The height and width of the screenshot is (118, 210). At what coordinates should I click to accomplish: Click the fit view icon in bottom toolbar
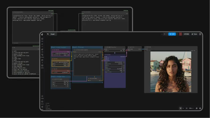tap(187, 108)
